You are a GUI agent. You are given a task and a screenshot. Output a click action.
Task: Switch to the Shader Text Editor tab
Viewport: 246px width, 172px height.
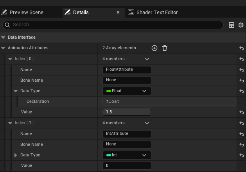click(153, 13)
